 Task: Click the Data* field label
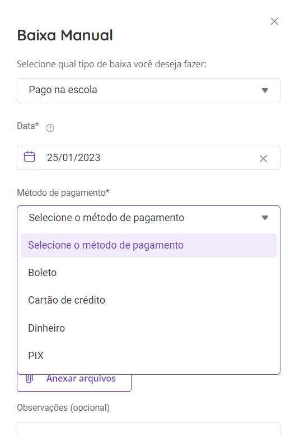(28, 126)
